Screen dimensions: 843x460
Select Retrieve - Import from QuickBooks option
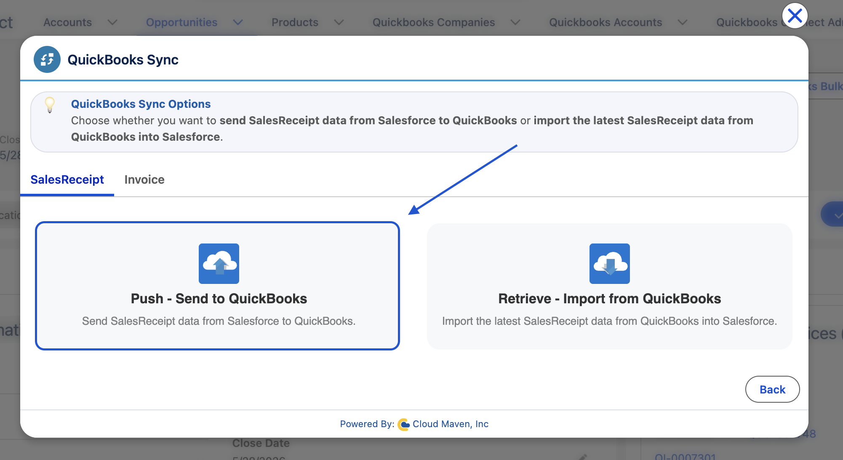pyautogui.click(x=610, y=286)
